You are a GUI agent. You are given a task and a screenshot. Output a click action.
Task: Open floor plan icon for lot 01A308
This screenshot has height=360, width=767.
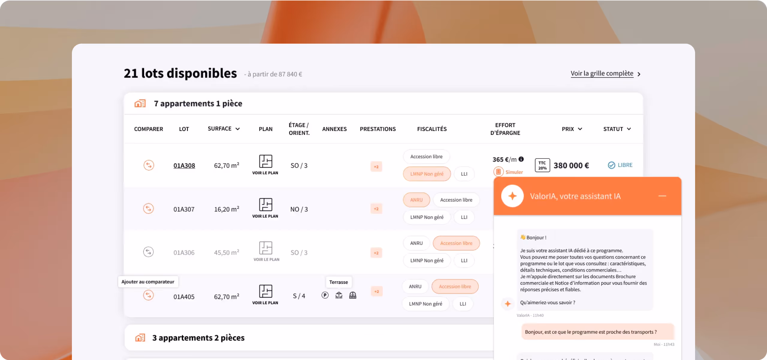tap(265, 162)
